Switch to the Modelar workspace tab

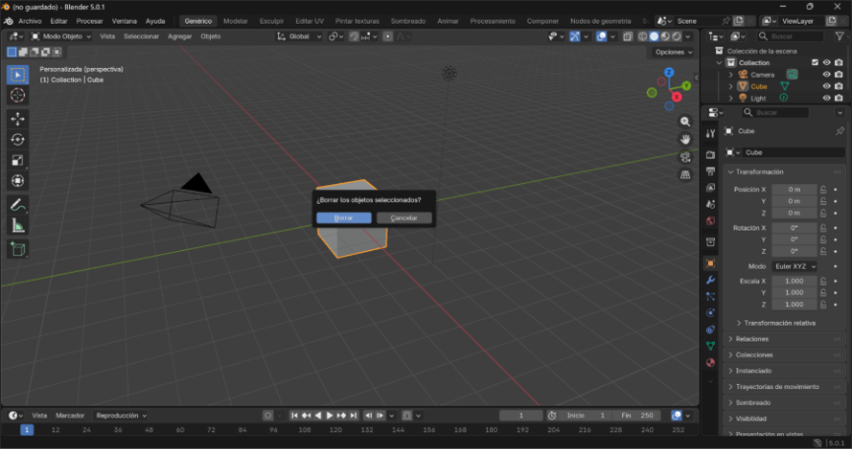(x=236, y=21)
